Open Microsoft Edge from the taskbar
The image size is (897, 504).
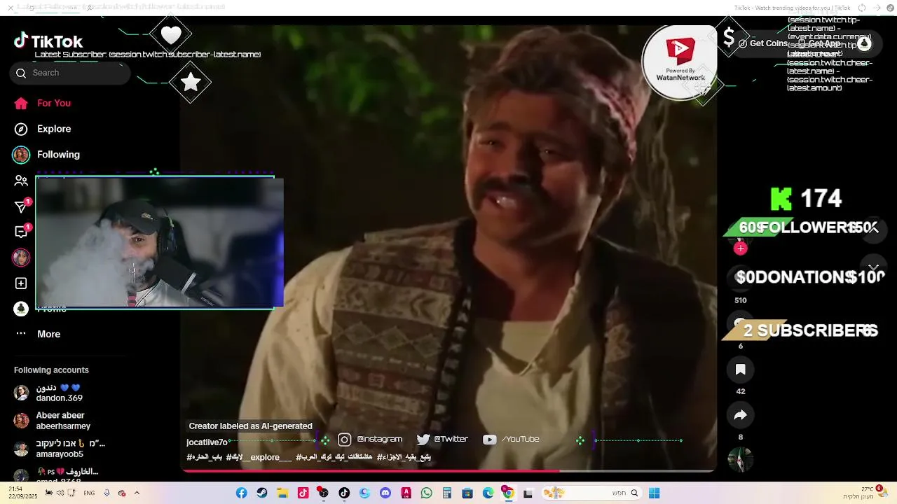[488, 493]
